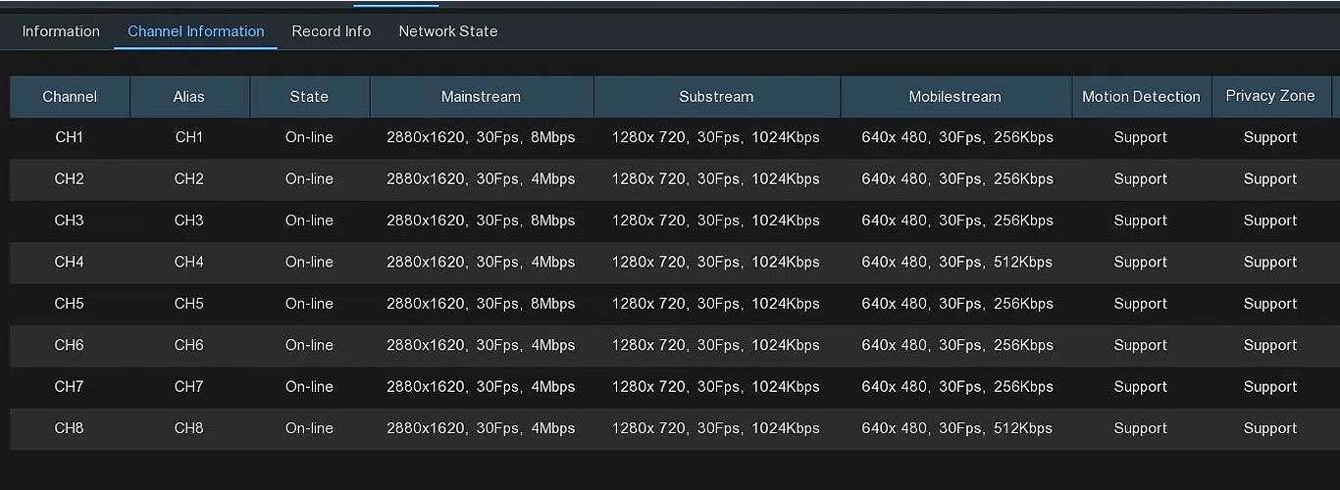1340x490 pixels.
Task: Go to the Network State tab
Action: pos(448,31)
